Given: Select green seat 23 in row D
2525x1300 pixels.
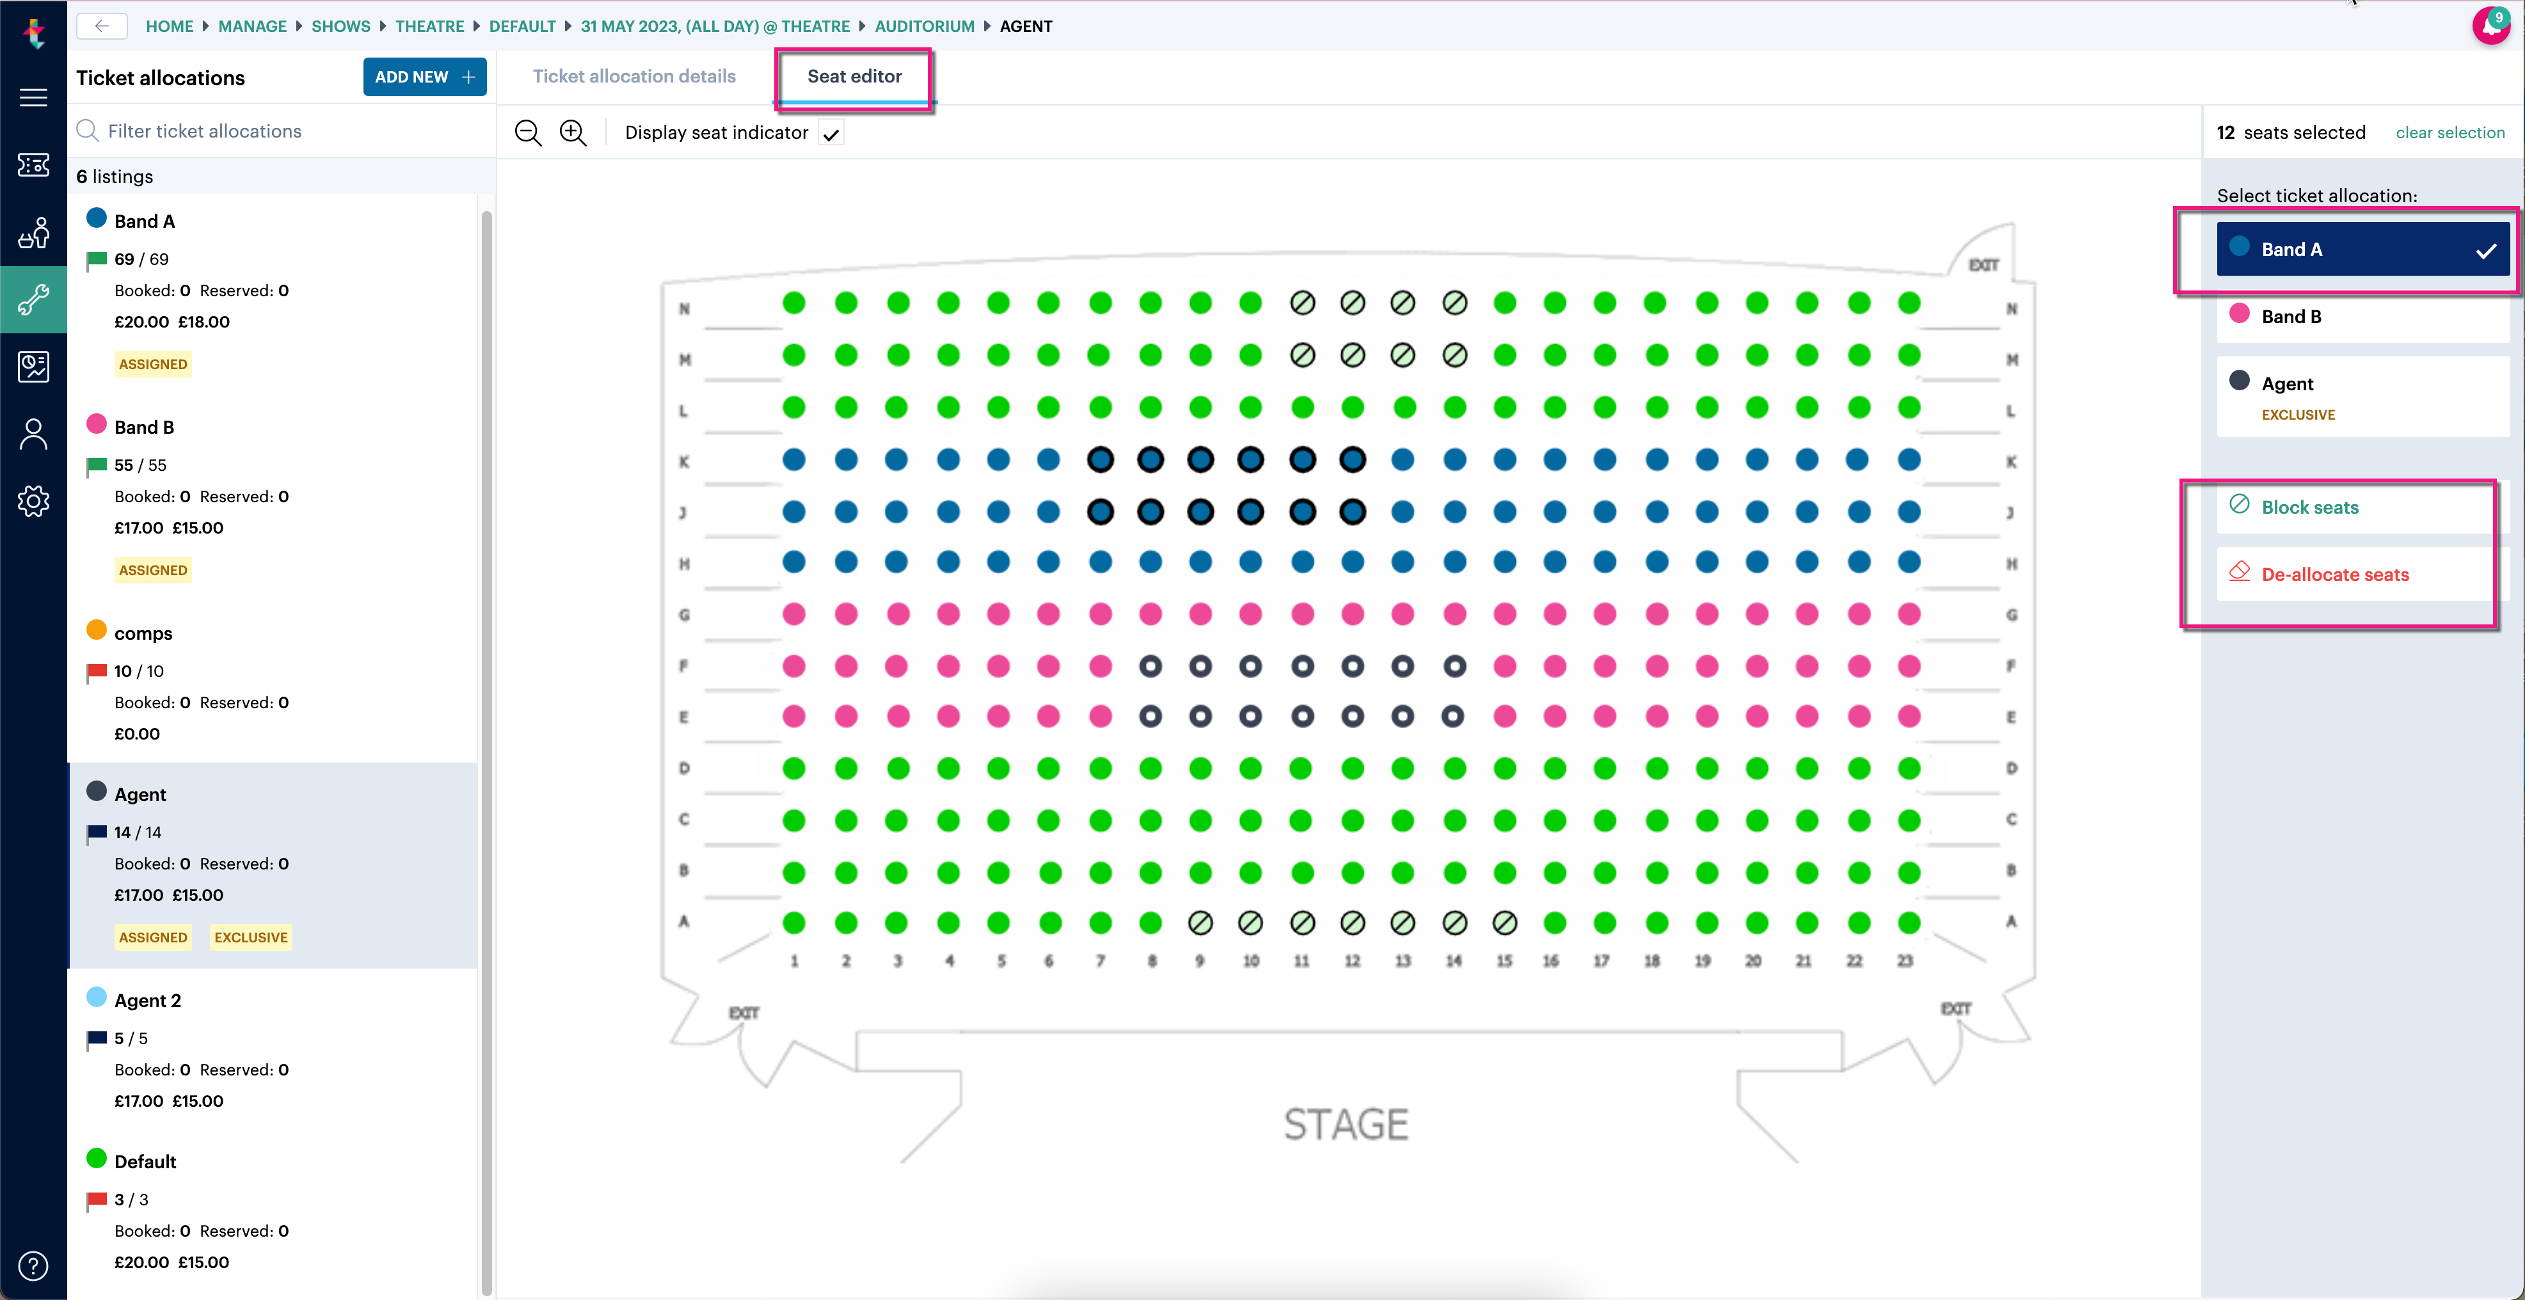Looking at the screenshot, I should (x=1908, y=769).
